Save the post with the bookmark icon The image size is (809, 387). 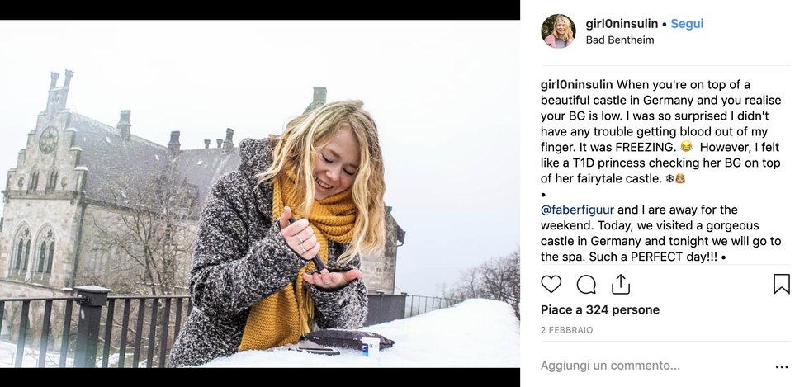point(781,285)
